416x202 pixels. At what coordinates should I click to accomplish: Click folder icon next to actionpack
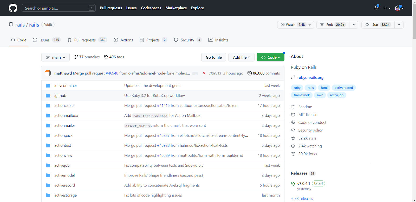point(48,136)
